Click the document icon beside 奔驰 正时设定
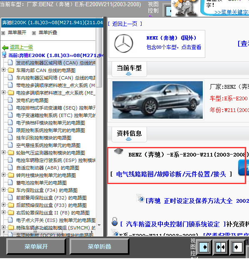 [140, 198]
